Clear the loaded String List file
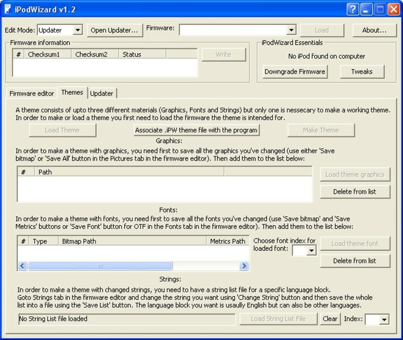The image size is (403, 340). point(330,319)
